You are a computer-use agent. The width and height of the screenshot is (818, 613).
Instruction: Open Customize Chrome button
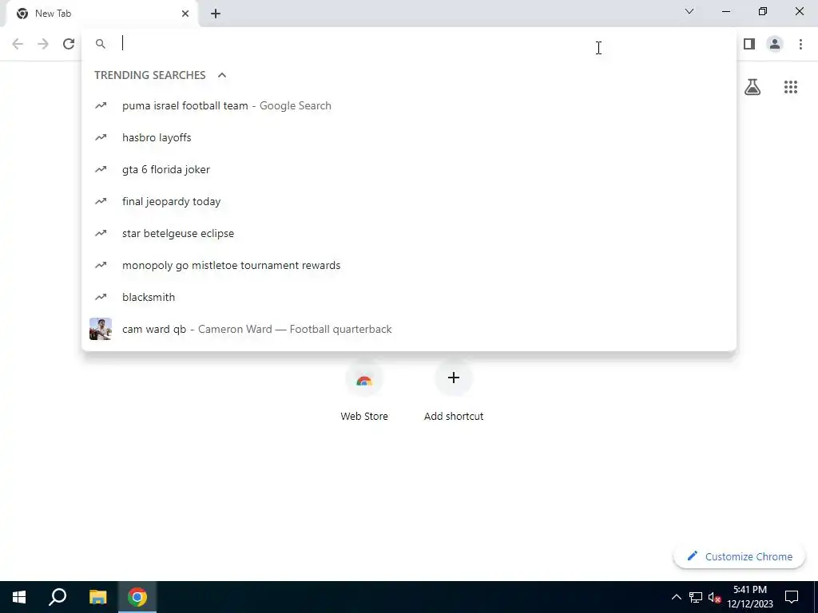(x=739, y=556)
